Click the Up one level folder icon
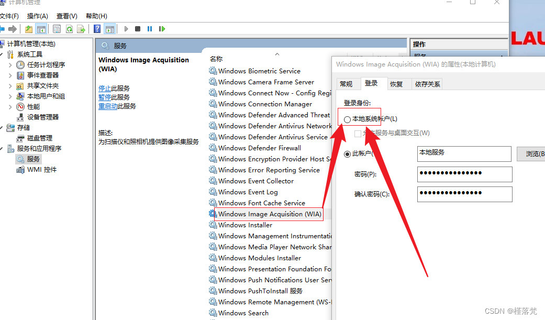 (x=28, y=29)
